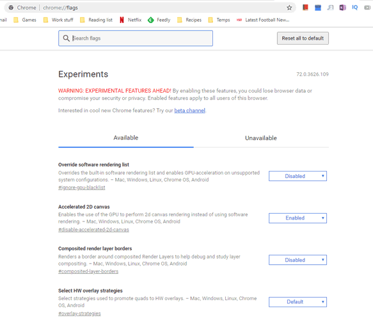This screenshot has width=373, height=320.
Task: Open the beta channel link
Action: pyautogui.click(x=189, y=111)
